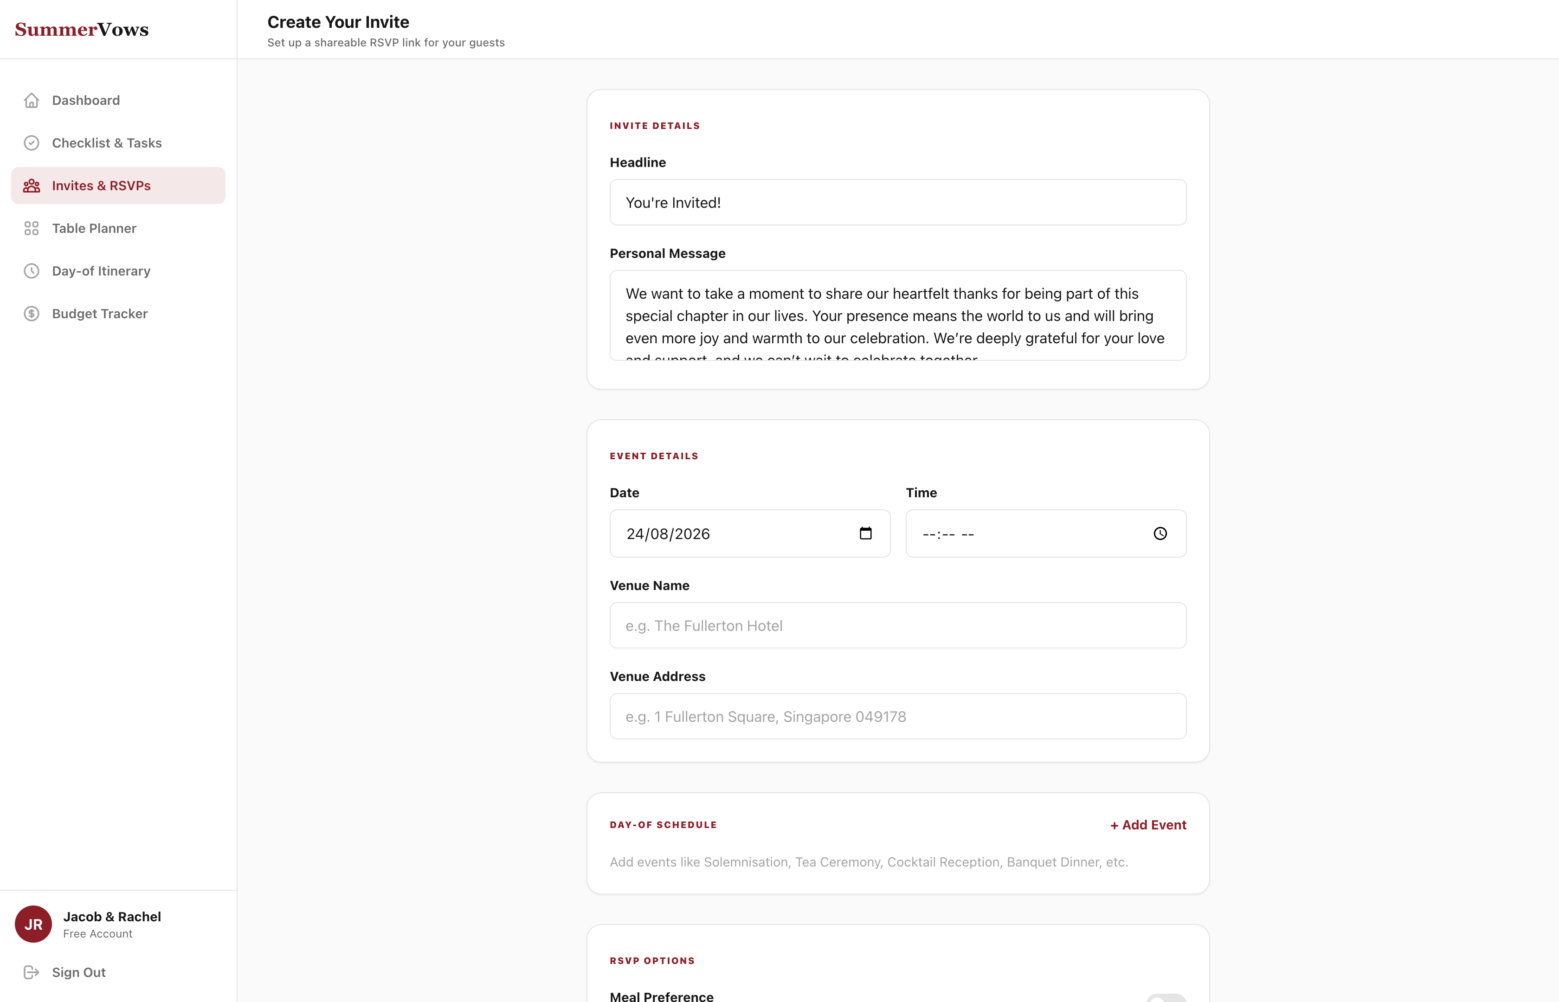Focus the Headline input field
The image size is (1559, 1002).
[x=898, y=202]
